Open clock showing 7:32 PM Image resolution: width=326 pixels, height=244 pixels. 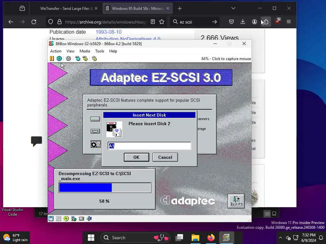pyautogui.click(x=309, y=238)
